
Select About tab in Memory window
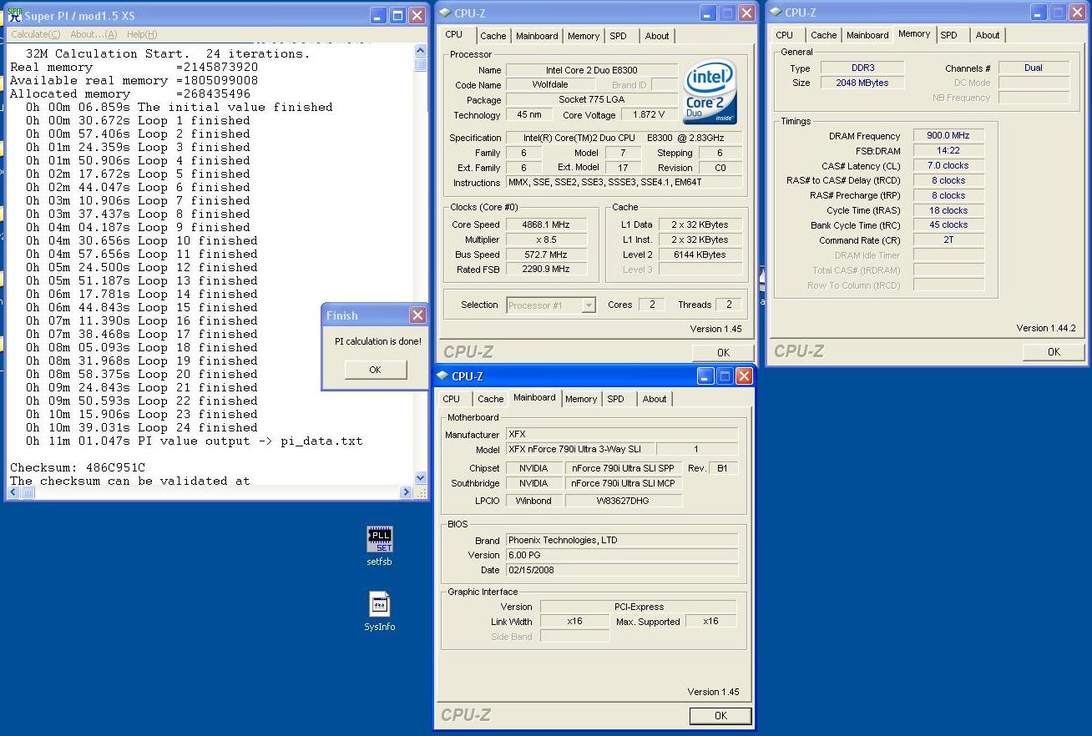(988, 35)
